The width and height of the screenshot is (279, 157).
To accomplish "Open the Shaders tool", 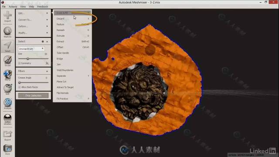I will click(x=7, y=119).
